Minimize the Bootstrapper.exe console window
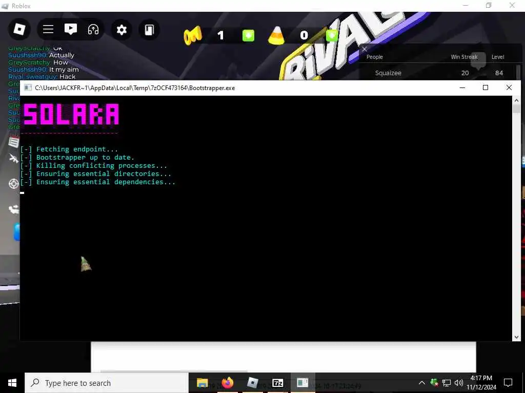The image size is (525, 393). pos(462,88)
